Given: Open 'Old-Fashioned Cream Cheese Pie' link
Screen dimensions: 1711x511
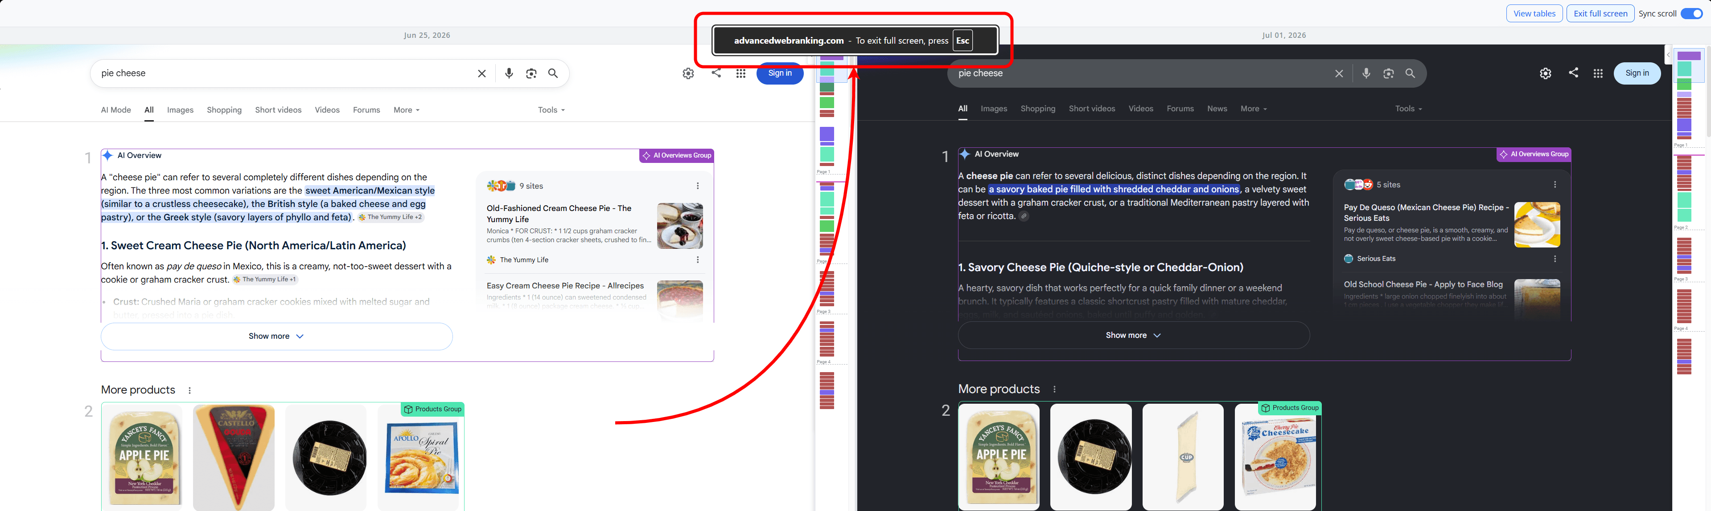Looking at the screenshot, I should coord(559,213).
